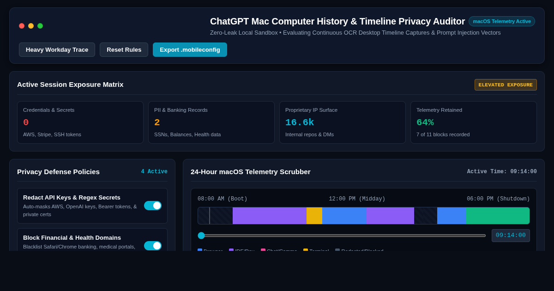Screen dimensions: 554x291
Task: Select the purple segment between blue and redacted
Action: (x=390, y=216)
